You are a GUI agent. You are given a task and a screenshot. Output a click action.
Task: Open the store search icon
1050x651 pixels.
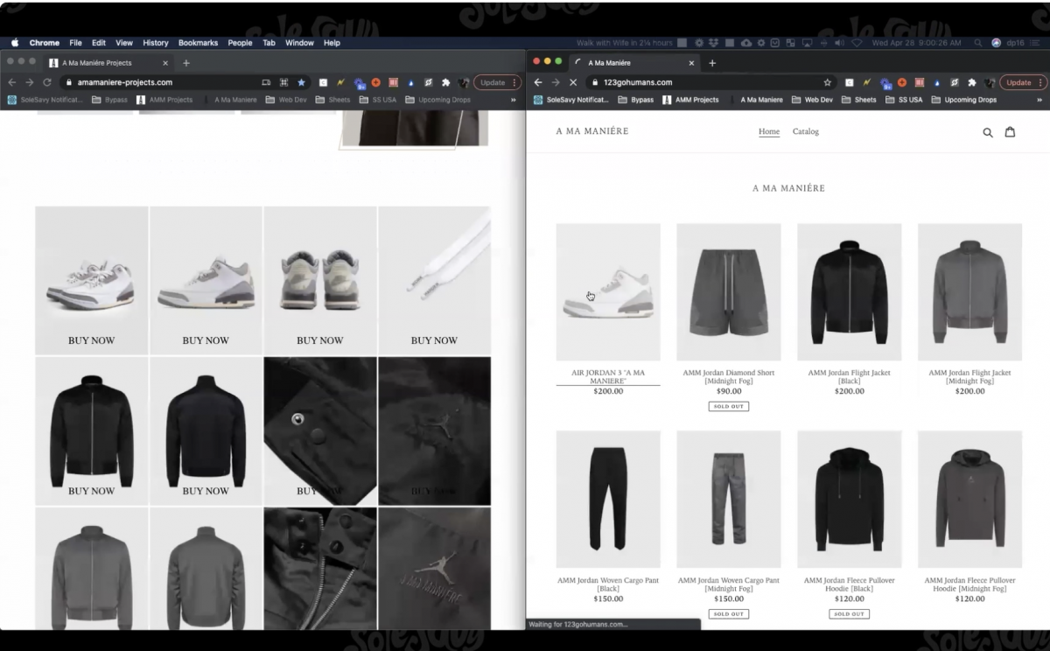point(988,132)
